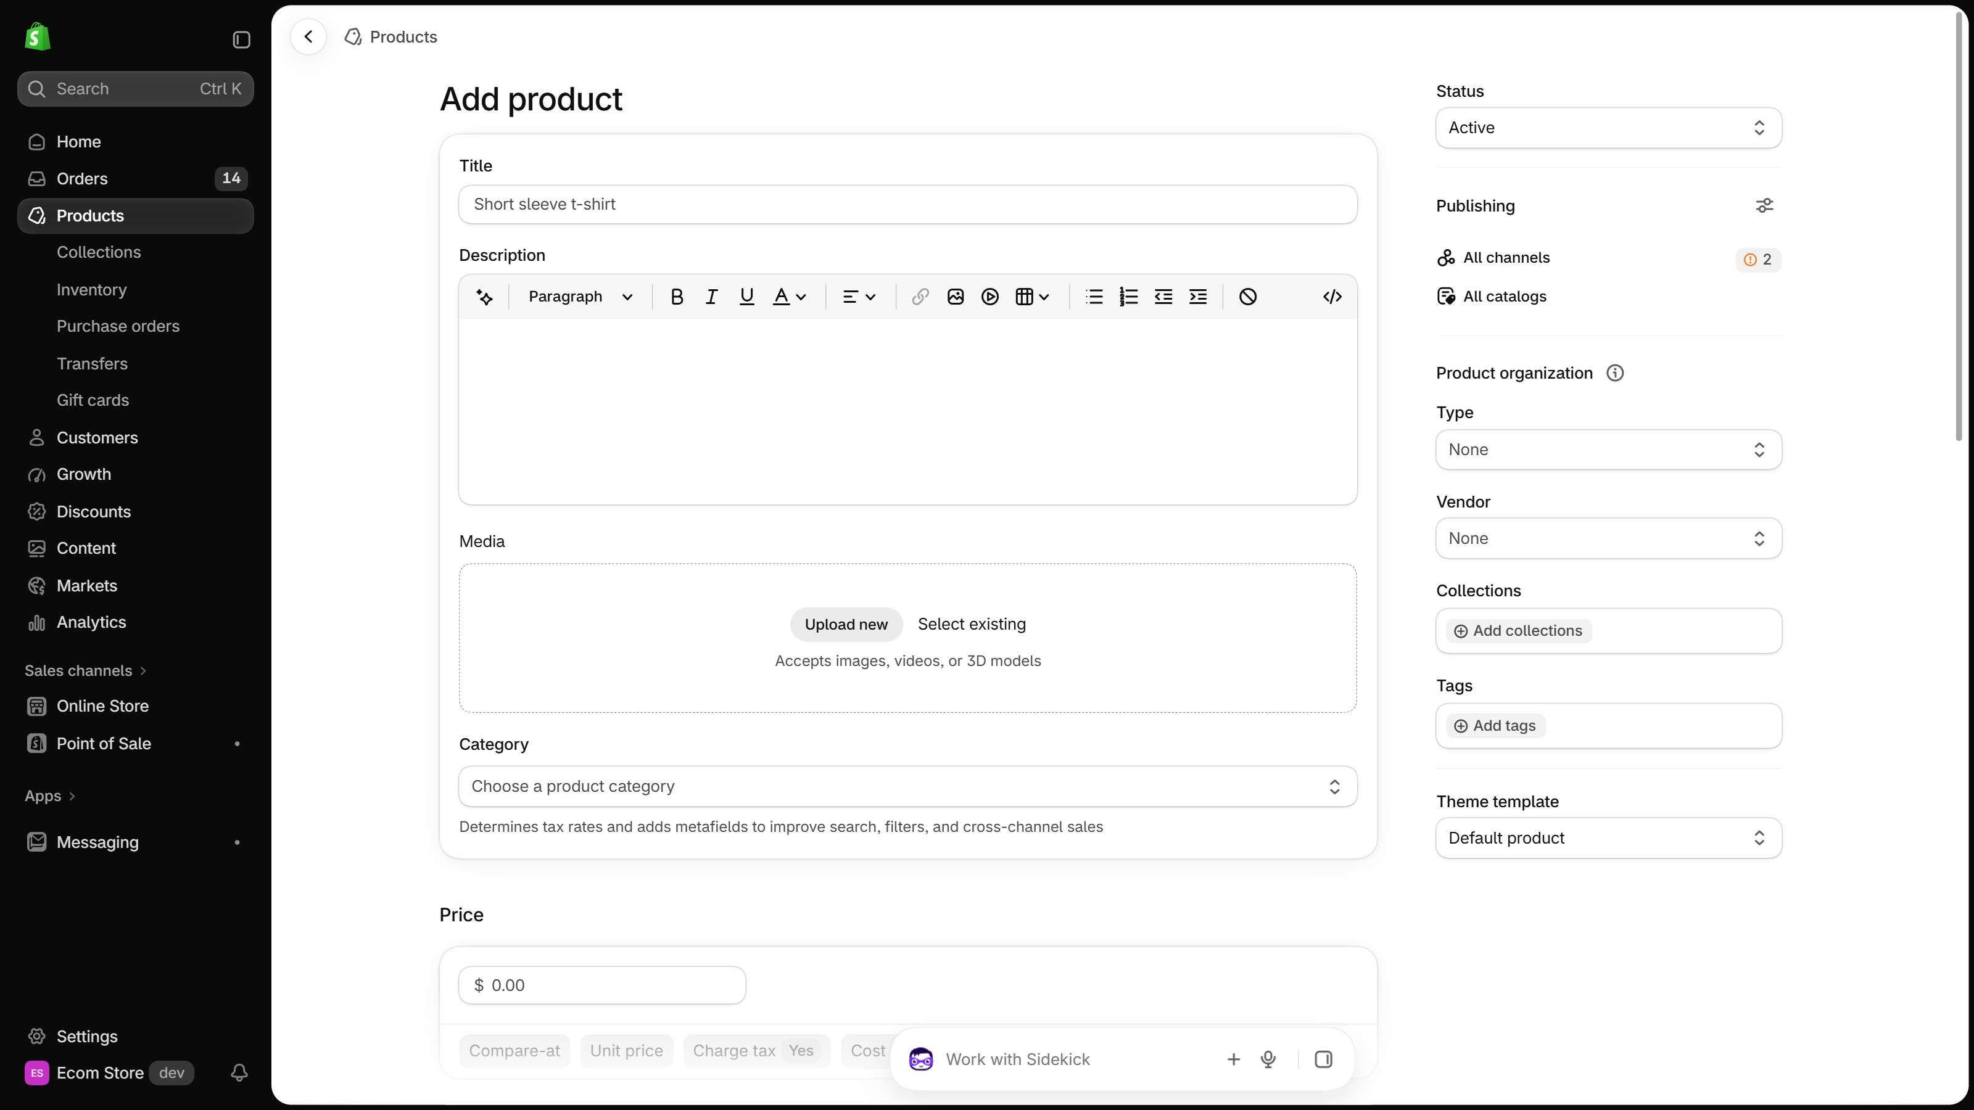
Task: Clear formatting with the circle-slash icon
Action: click(x=1247, y=297)
